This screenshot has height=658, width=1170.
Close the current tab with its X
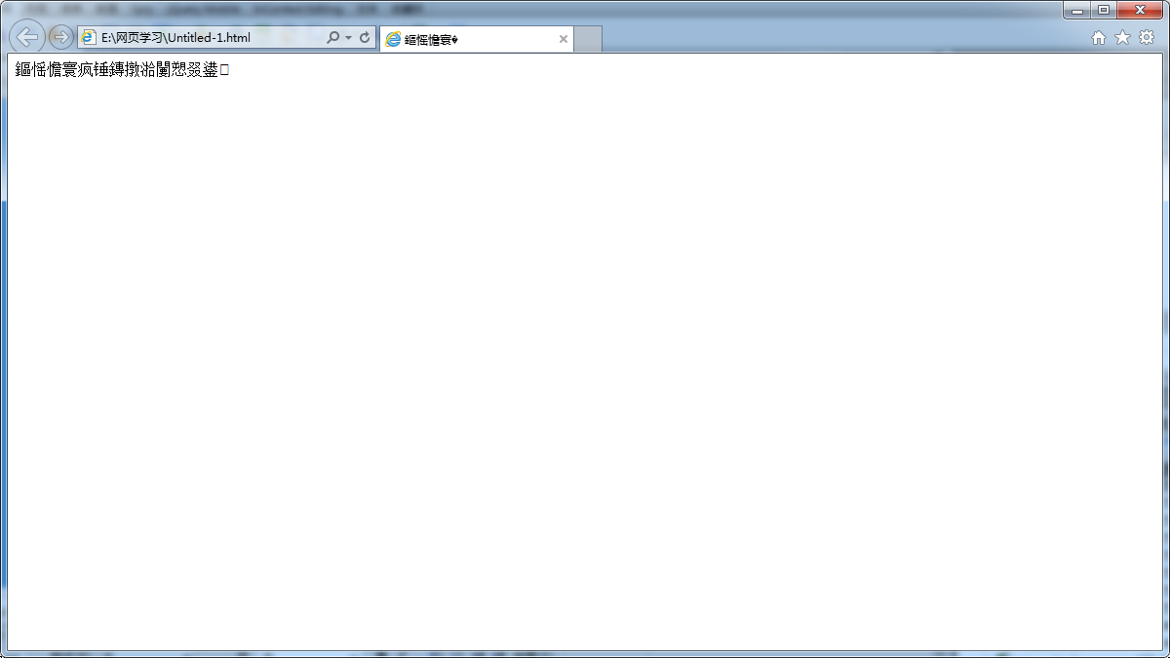click(563, 39)
